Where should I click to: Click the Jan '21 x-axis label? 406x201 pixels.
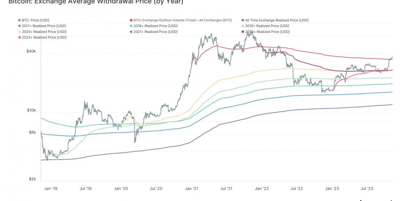[191, 189]
